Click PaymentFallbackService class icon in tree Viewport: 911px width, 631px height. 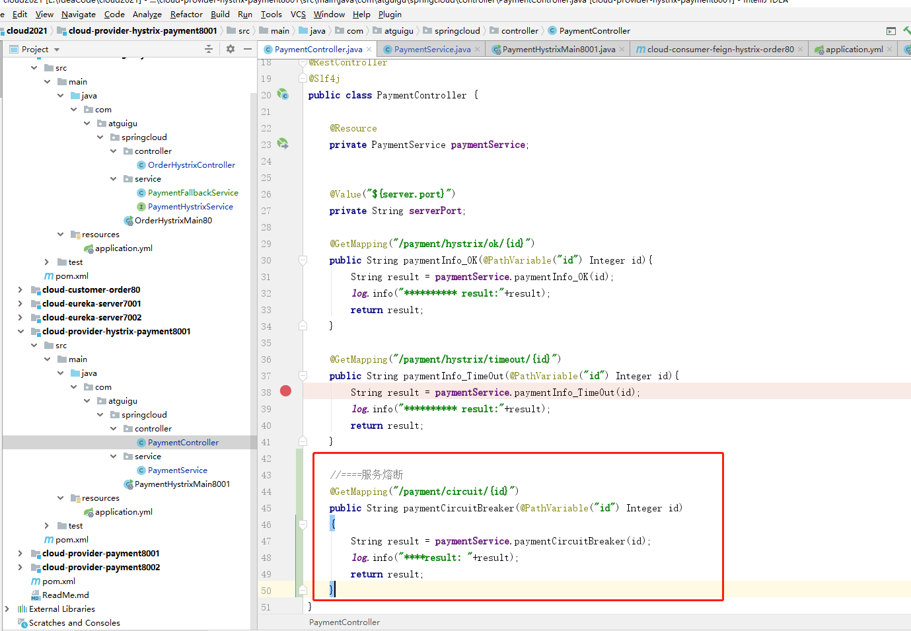141,193
